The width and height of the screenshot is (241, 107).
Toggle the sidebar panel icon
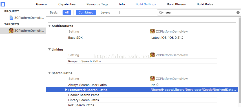3,4
